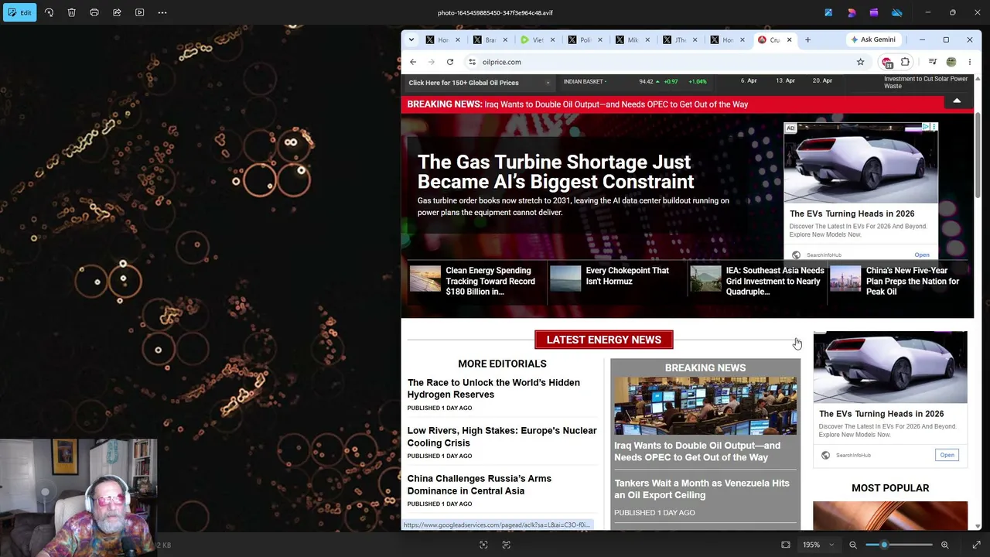Open the Photos 'See more' ellipsis menu
Screen dimensions: 990x557
click(162, 12)
